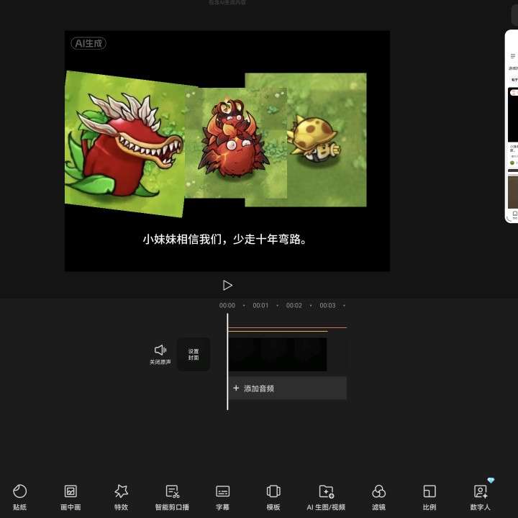Toggle 关闭原声 mute original sound
Screen dimensions: 518x518
pos(160,355)
